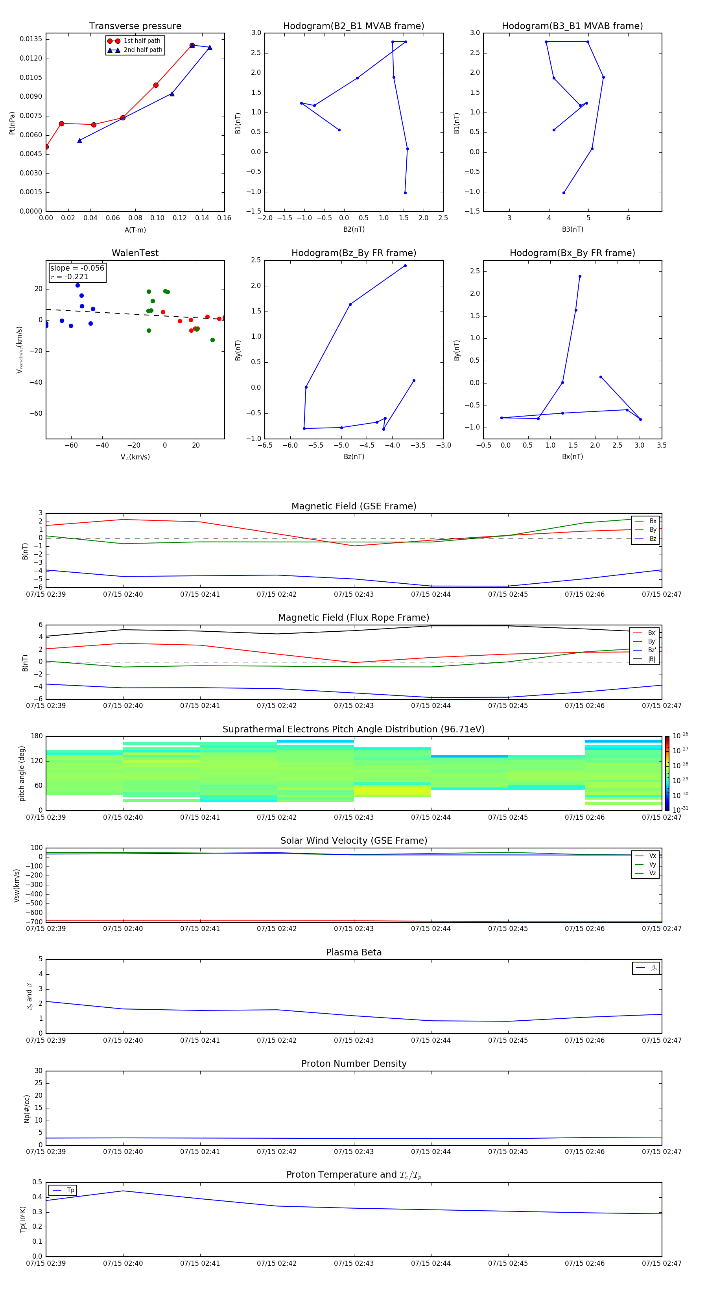Viewport: 708px width, 1298px height.
Task: Click the 'Hodogram(B3_B1 MVAB frame)' title
Action: pyautogui.click(x=572, y=26)
